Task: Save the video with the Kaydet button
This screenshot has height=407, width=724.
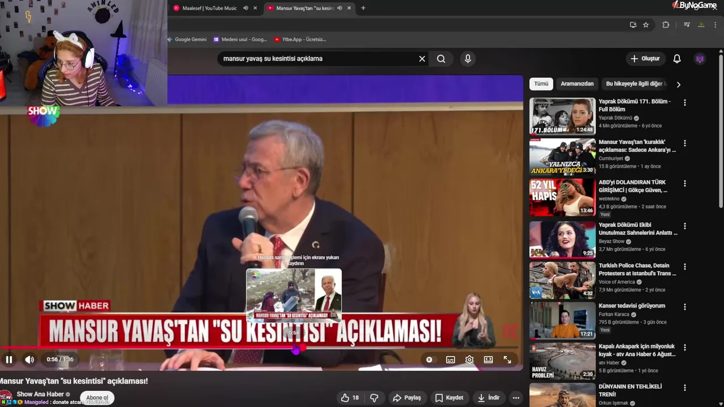Action: tap(449, 397)
